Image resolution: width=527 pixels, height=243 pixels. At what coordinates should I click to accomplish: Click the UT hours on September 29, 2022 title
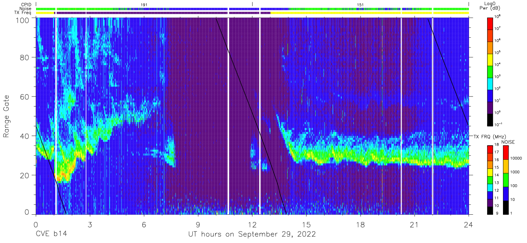pos(252,234)
